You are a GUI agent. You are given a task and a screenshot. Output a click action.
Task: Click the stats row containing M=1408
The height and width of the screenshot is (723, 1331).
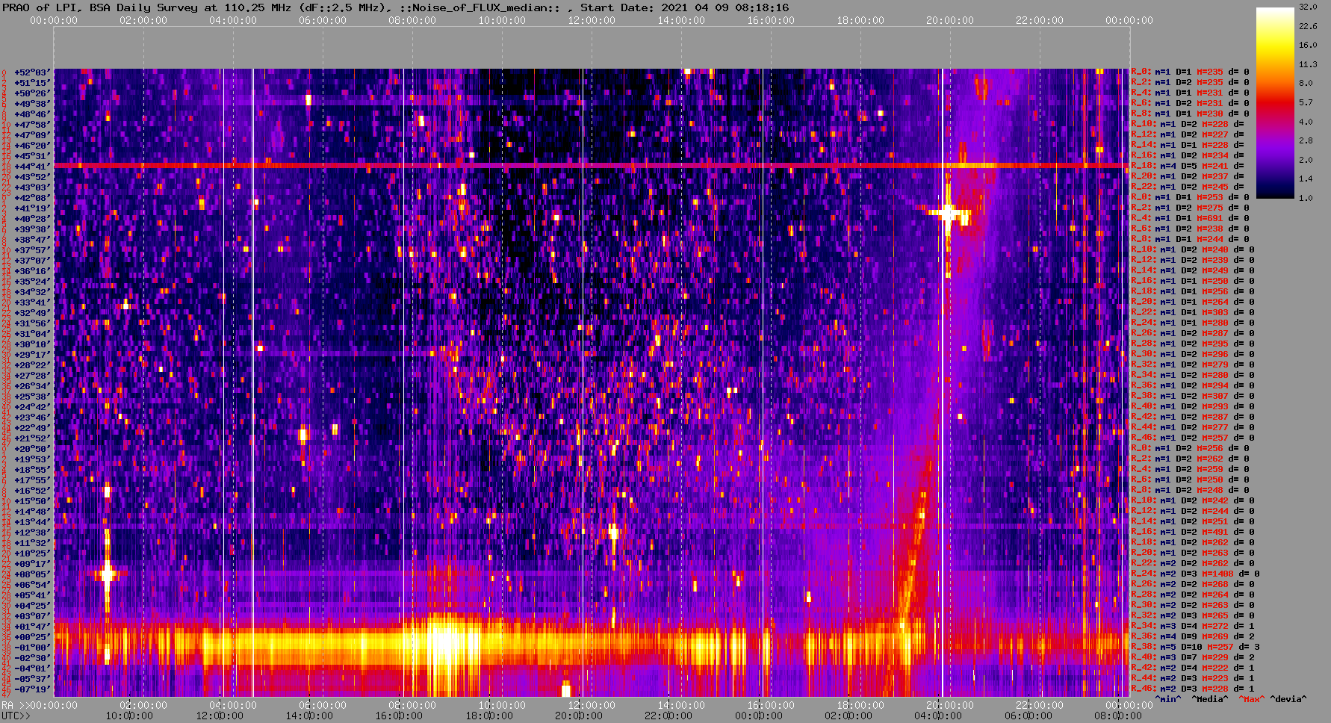pyautogui.click(x=1195, y=574)
